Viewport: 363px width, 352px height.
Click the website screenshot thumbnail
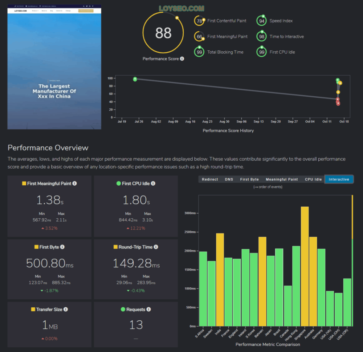tap(54, 67)
